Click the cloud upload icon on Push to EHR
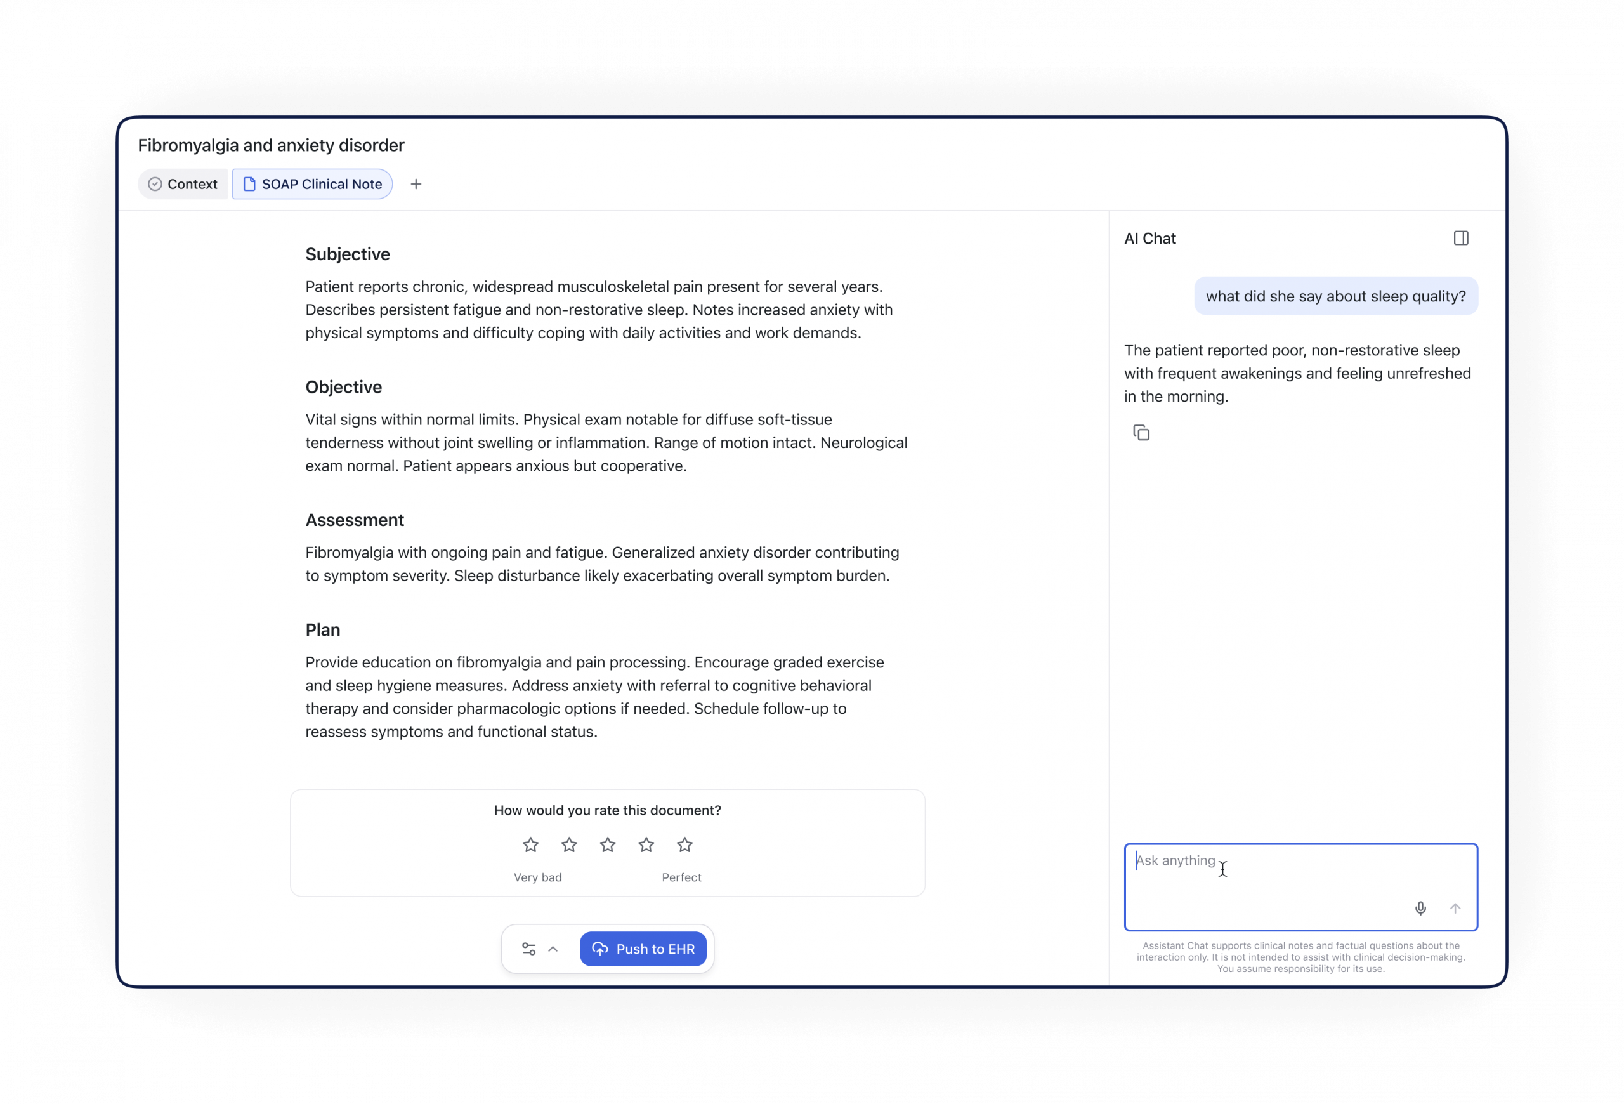The image size is (1624, 1104). coord(599,949)
